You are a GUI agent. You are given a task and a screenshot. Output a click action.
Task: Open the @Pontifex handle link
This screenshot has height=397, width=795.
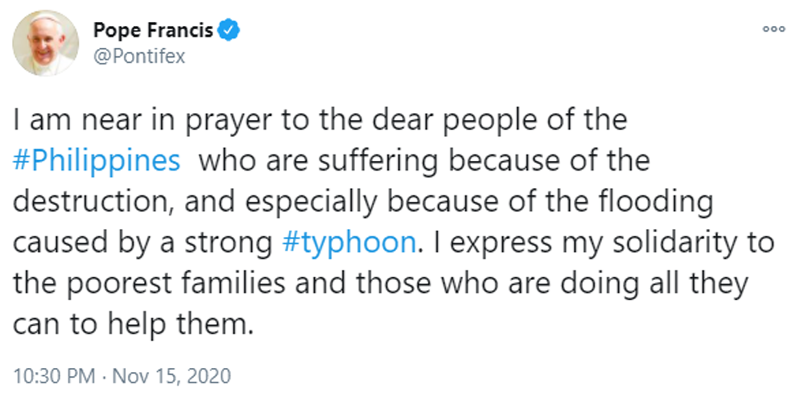pos(139,56)
